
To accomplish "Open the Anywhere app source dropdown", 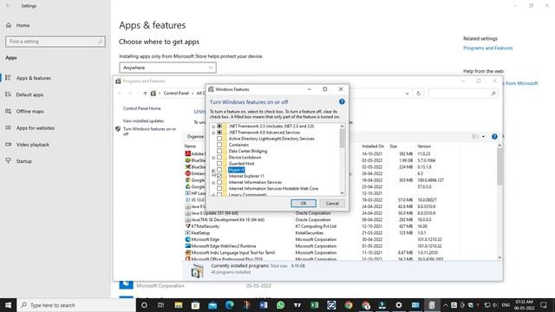I will click(167, 68).
